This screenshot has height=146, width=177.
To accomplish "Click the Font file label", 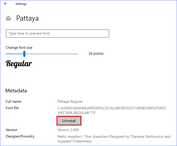I will [x=12, y=108].
